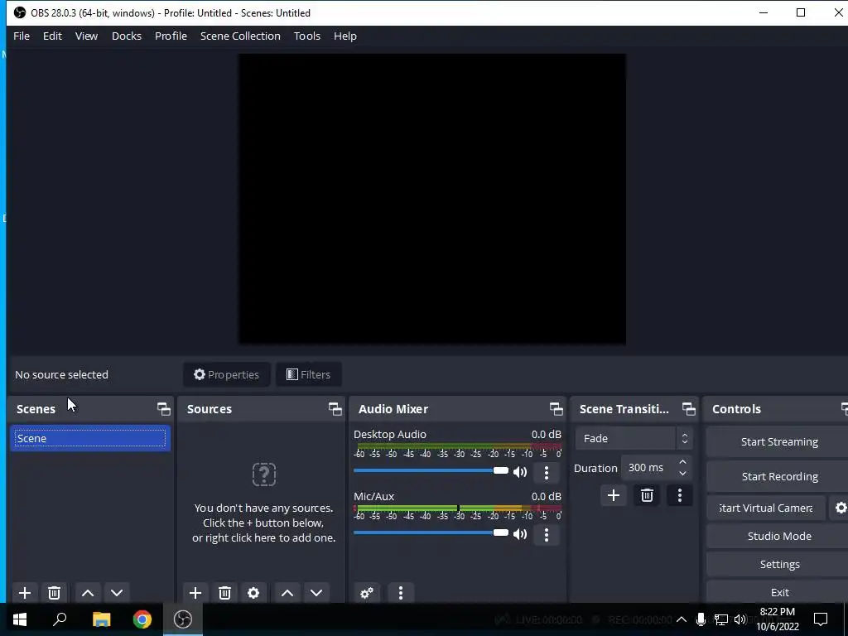This screenshot has width=848, height=636.
Task: Open Windows search from taskbar
Action: tap(60, 619)
